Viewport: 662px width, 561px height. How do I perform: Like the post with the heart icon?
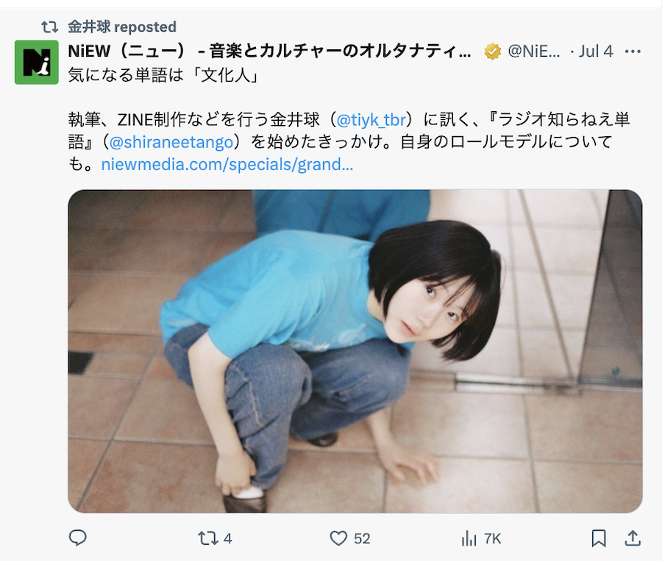coord(338,539)
